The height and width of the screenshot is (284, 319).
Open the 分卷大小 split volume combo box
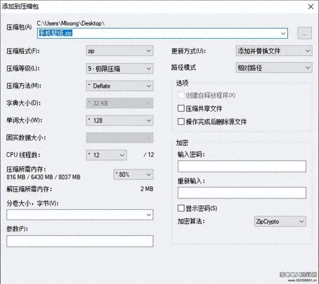coord(80,215)
